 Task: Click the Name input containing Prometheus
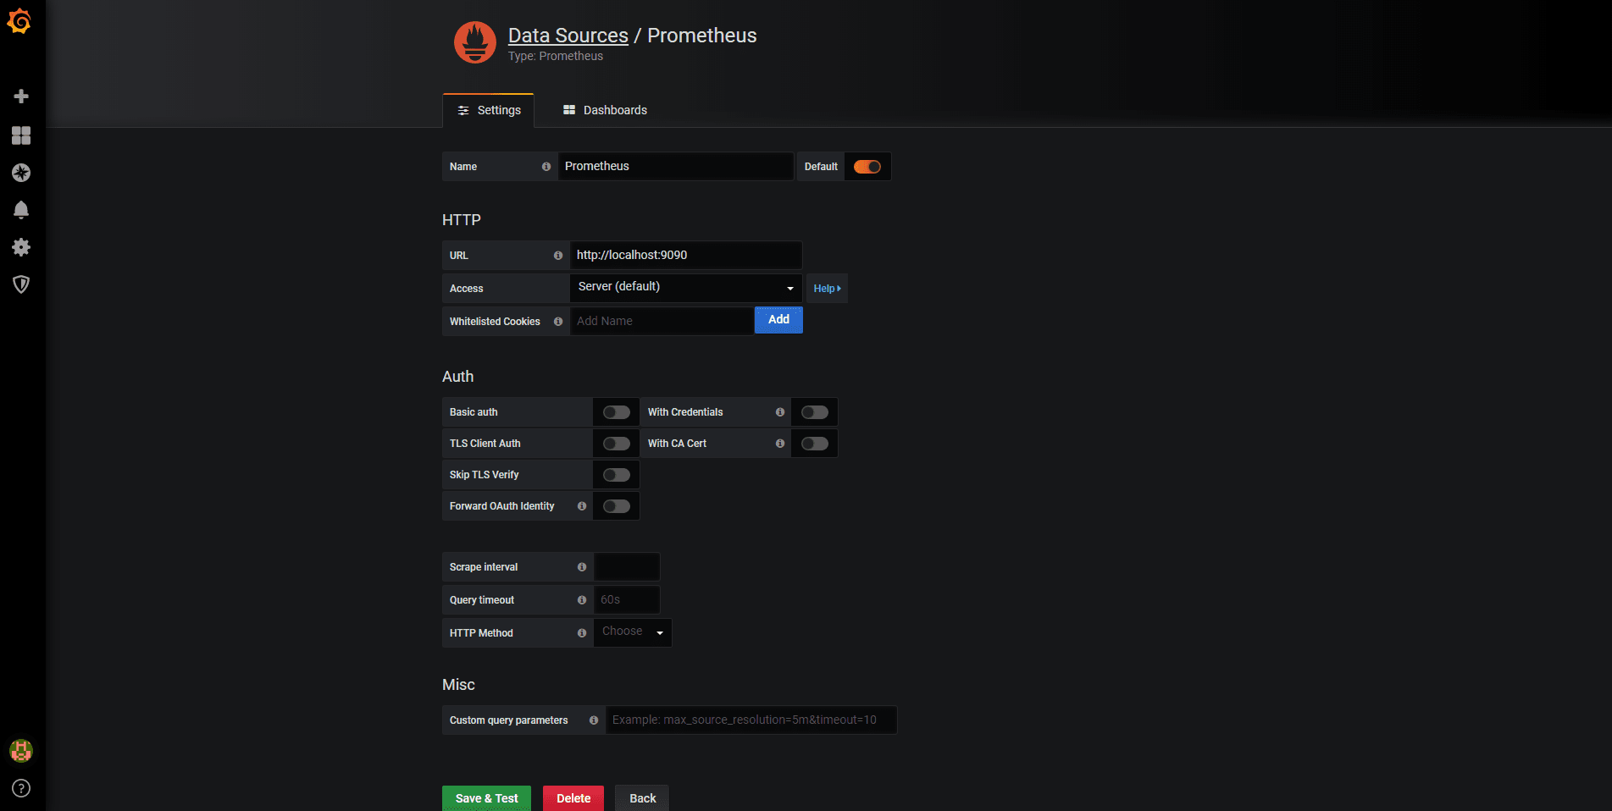click(x=676, y=166)
